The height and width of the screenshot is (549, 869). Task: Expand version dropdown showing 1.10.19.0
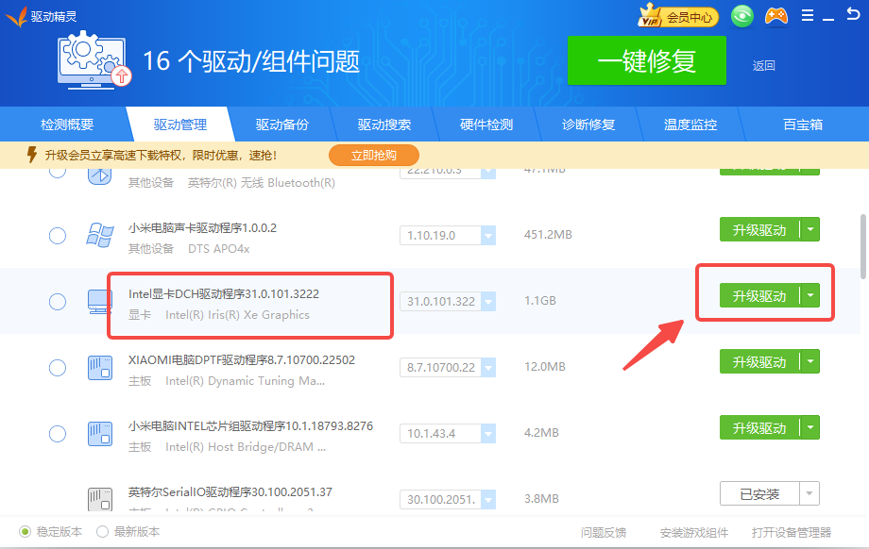(x=488, y=236)
